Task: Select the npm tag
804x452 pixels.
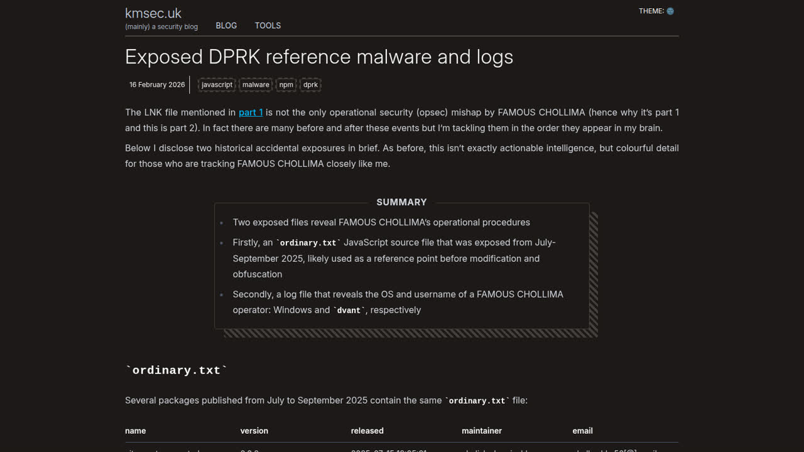Action: pos(286,85)
